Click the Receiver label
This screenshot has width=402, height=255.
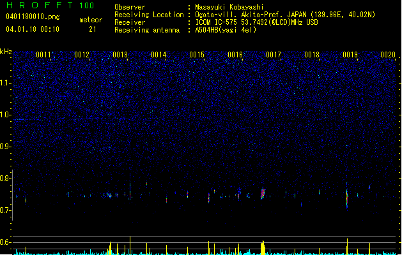click(x=130, y=22)
